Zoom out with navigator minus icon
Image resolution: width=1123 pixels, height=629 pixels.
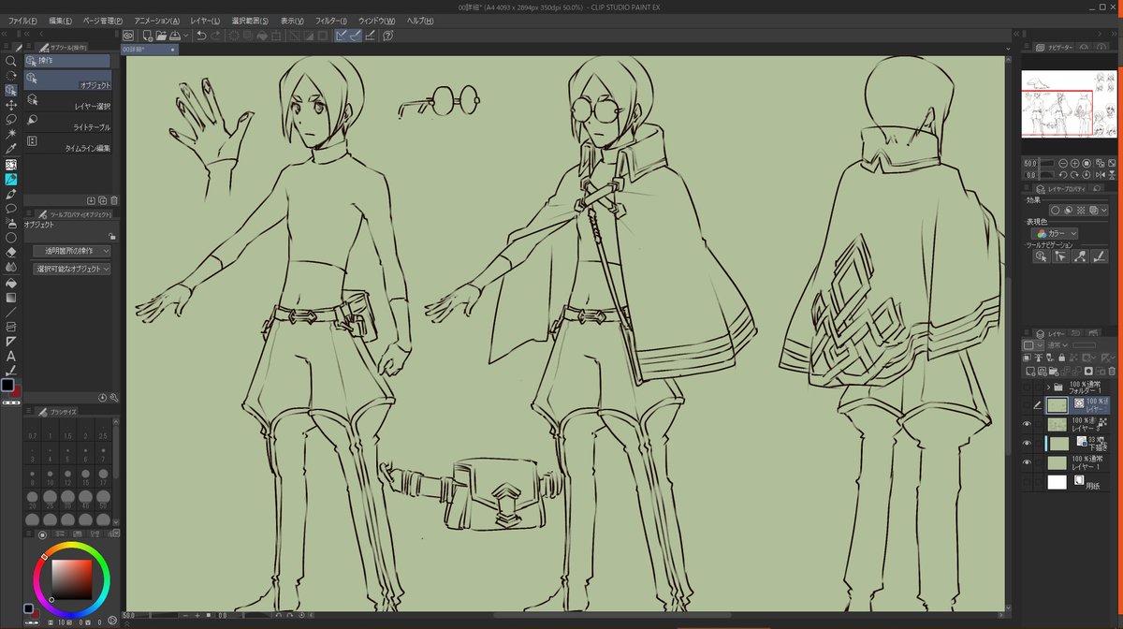pos(1063,163)
